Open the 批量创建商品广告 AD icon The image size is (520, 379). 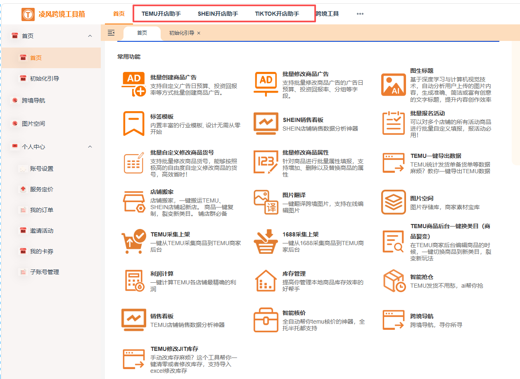tap(134, 84)
